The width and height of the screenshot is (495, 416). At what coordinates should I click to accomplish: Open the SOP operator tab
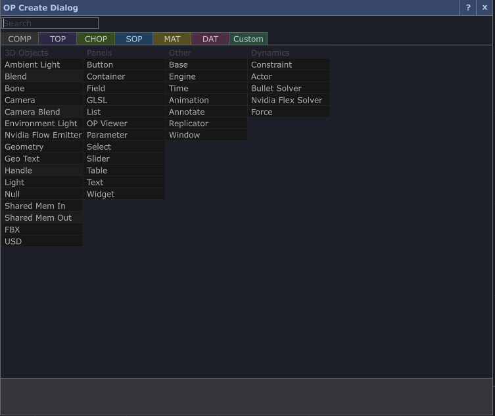pos(134,39)
